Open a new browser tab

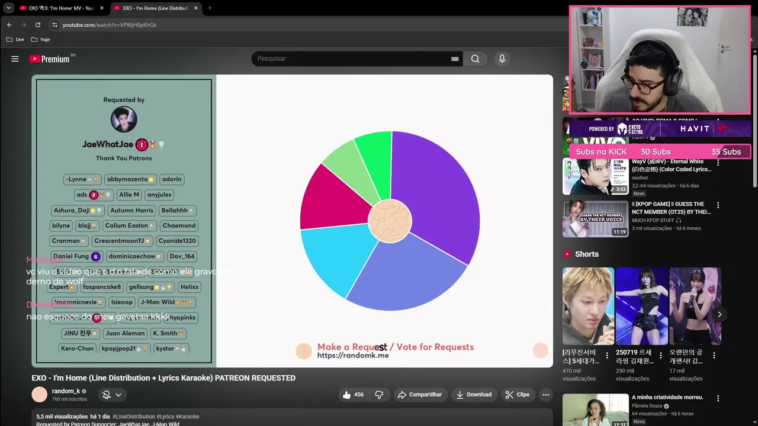[x=210, y=8]
